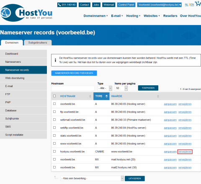
Task: Switch language to EN
Action: [x=192, y=5]
